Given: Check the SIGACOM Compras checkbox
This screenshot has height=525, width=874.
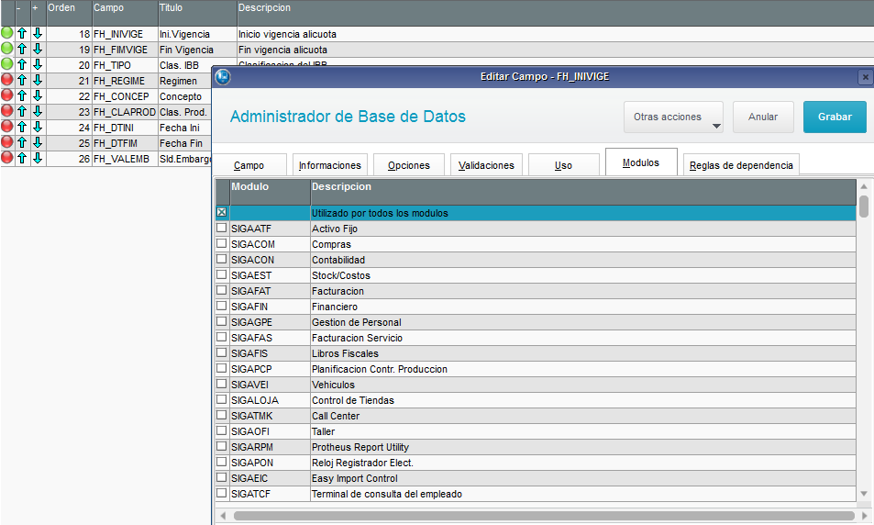Looking at the screenshot, I should [x=221, y=243].
